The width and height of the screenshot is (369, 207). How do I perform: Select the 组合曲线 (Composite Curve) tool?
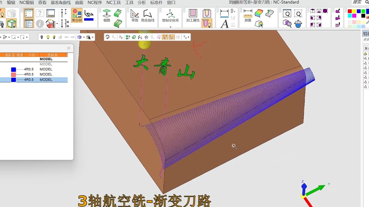point(148,15)
